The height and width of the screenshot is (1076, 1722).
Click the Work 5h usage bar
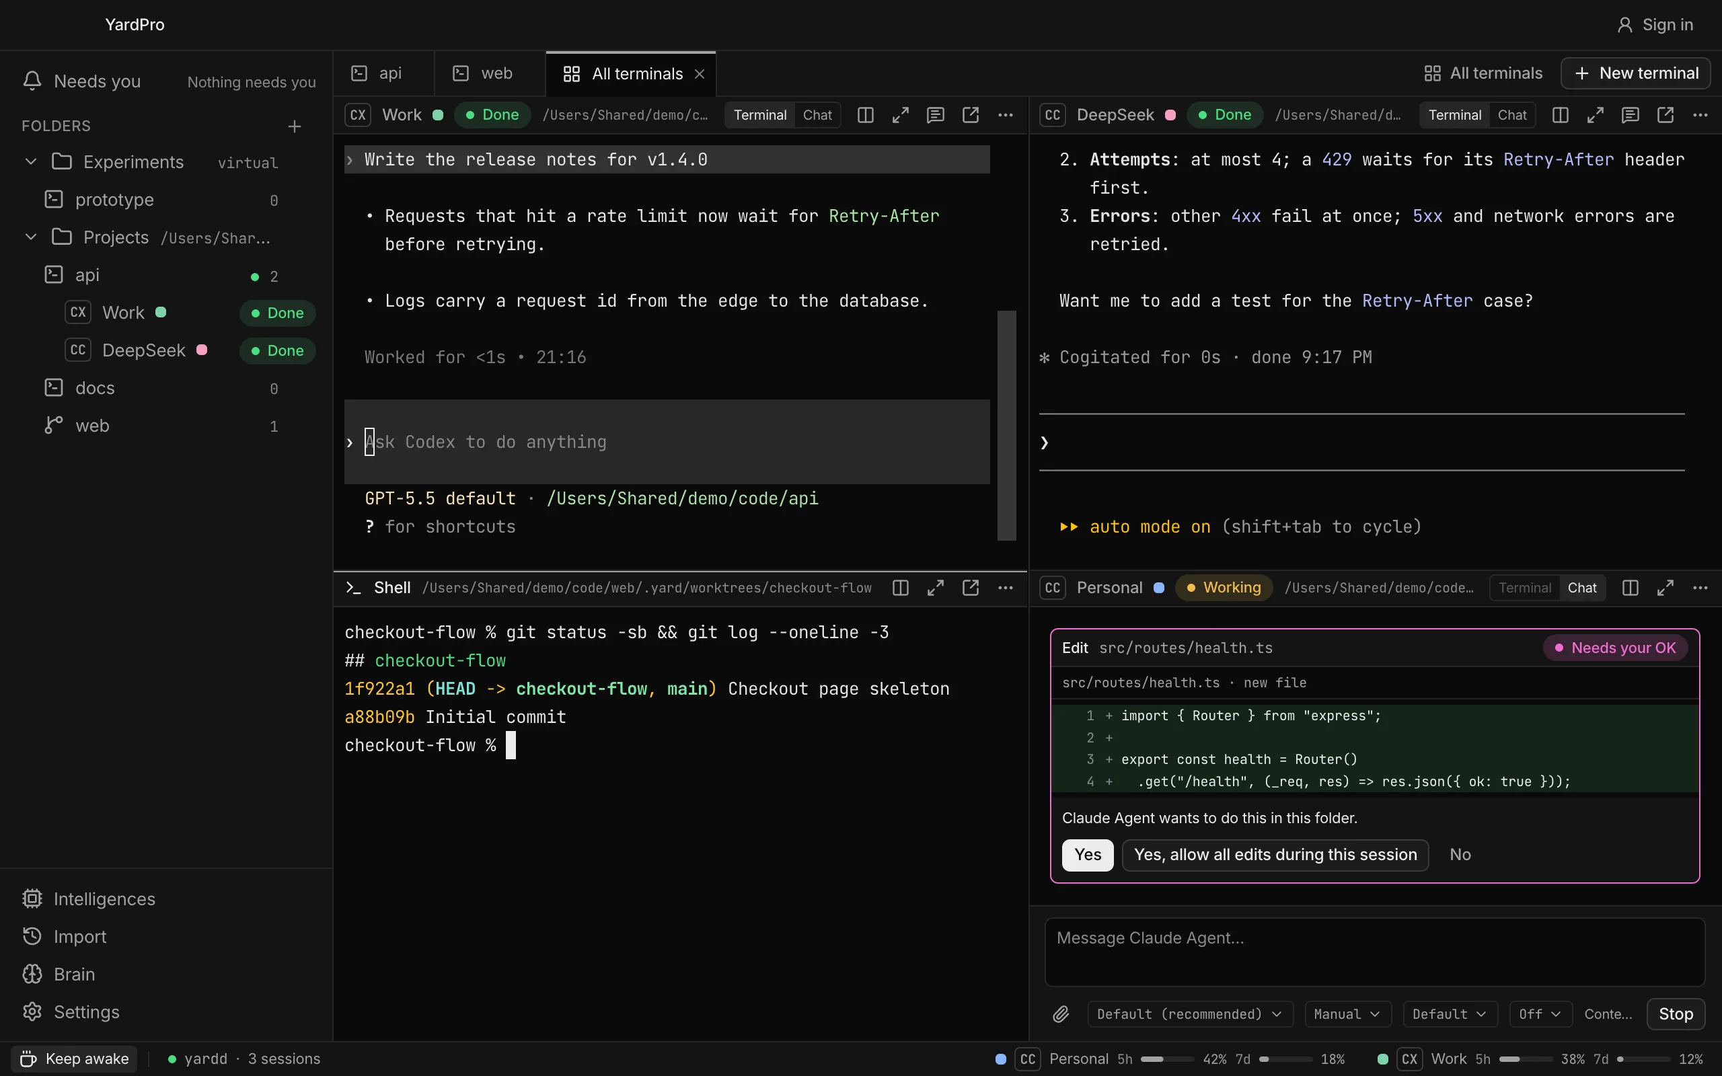[1526, 1059]
